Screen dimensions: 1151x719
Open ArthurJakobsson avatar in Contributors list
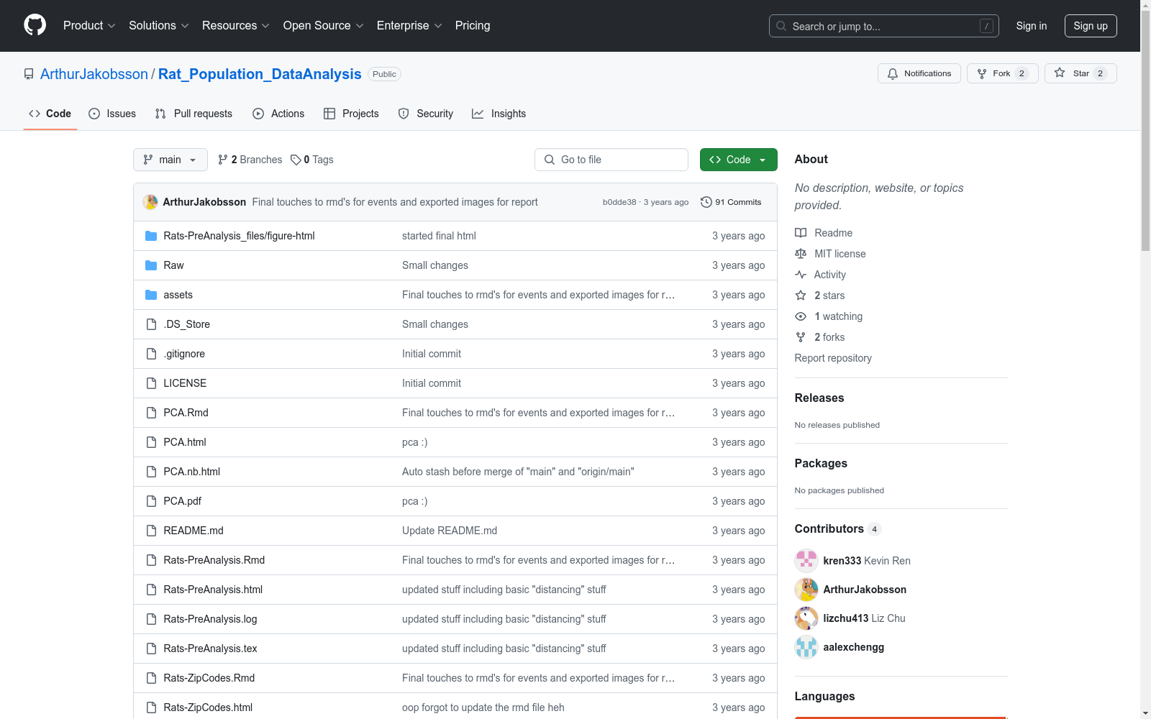click(806, 590)
